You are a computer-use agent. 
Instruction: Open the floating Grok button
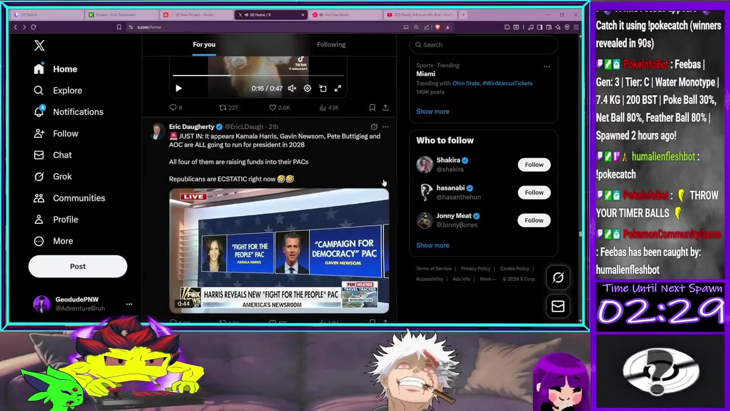pyautogui.click(x=558, y=278)
